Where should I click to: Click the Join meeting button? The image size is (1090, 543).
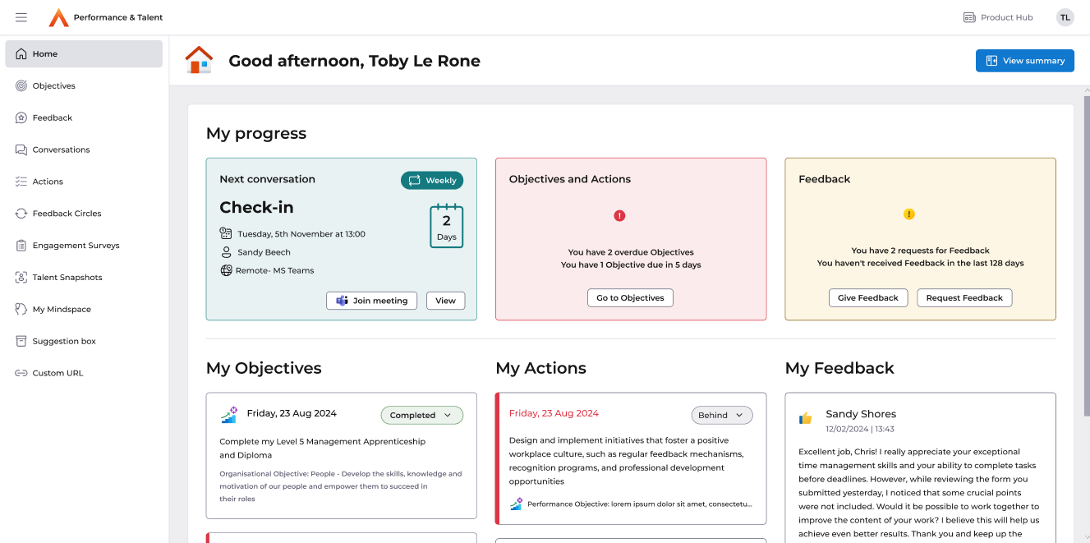(371, 301)
